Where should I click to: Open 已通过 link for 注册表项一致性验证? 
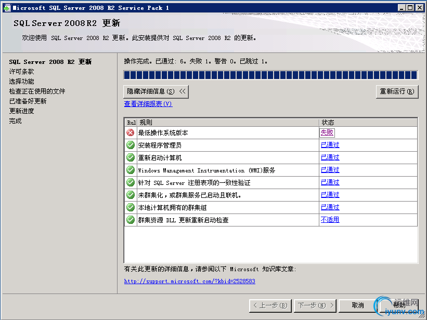(330, 182)
